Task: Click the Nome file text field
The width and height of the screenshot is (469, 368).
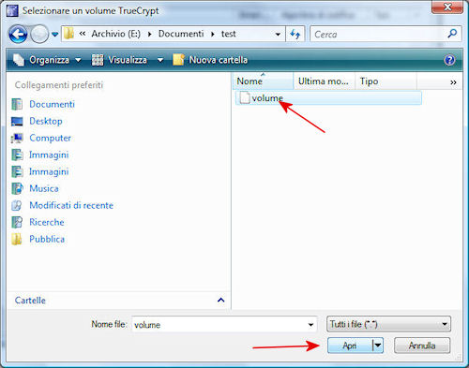Action: click(x=219, y=324)
